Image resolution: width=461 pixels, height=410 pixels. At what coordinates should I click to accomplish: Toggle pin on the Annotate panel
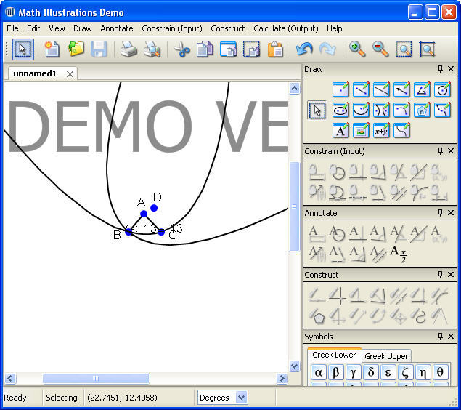[x=440, y=212]
